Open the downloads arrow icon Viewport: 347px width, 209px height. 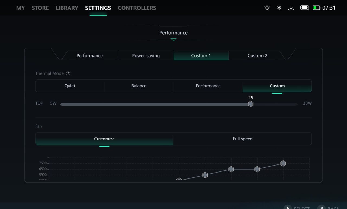(291, 8)
